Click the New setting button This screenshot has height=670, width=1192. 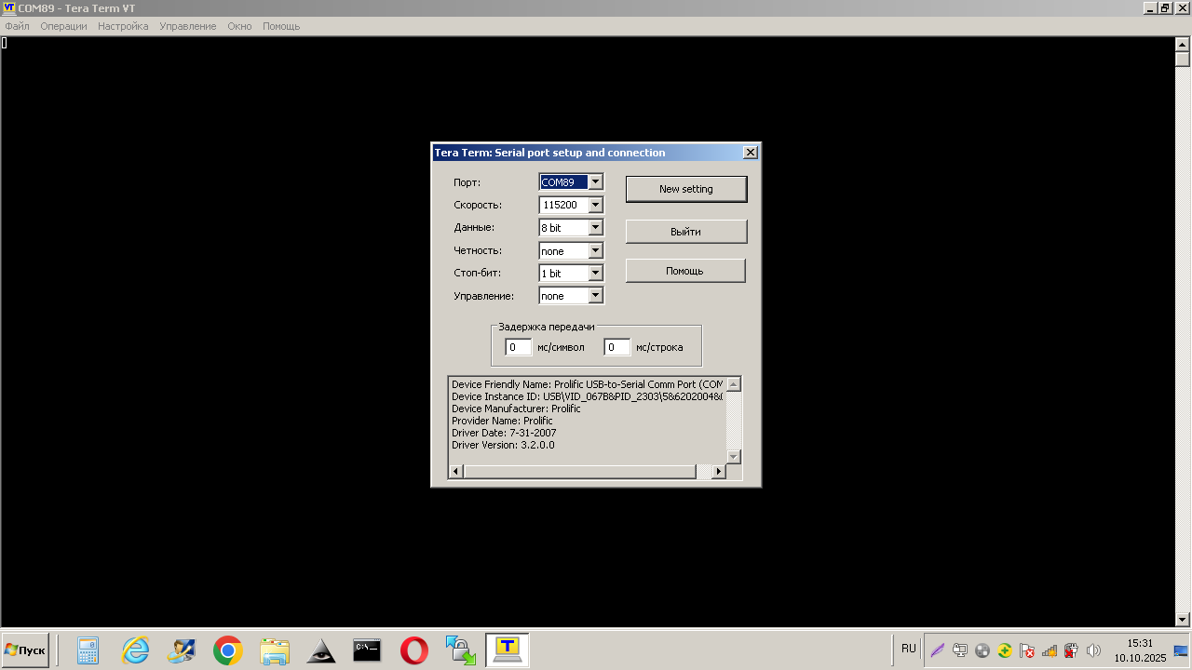[685, 189]
